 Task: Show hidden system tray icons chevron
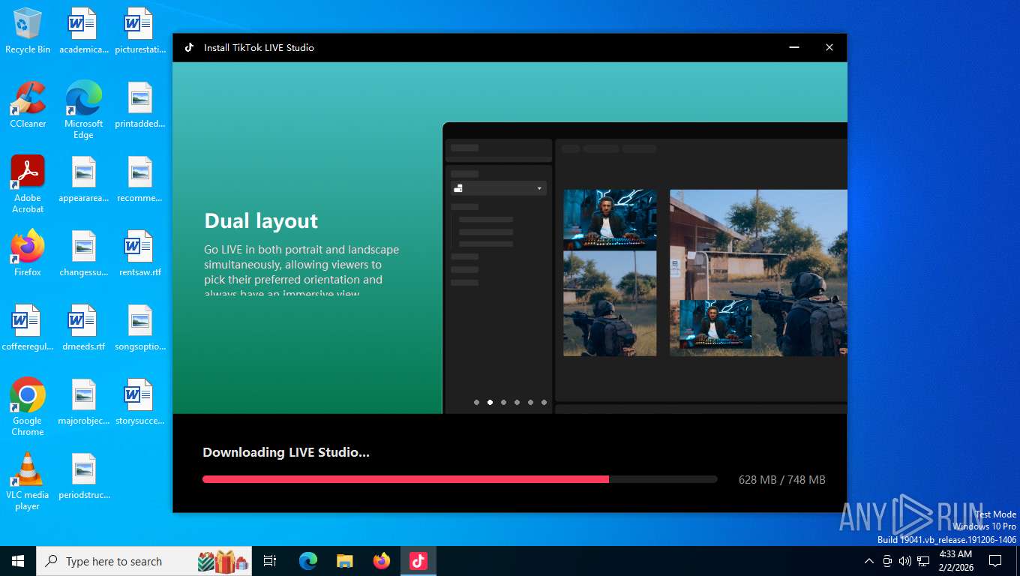coord(868,561)
